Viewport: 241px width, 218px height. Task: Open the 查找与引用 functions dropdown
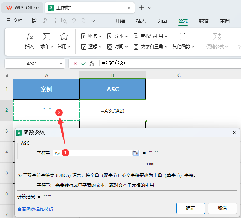[x=150, y=36]
